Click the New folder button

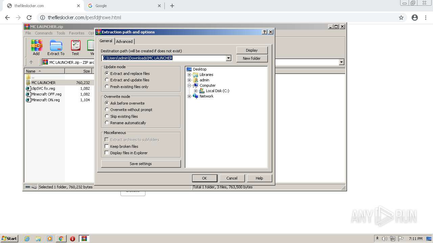click(252, 58)
